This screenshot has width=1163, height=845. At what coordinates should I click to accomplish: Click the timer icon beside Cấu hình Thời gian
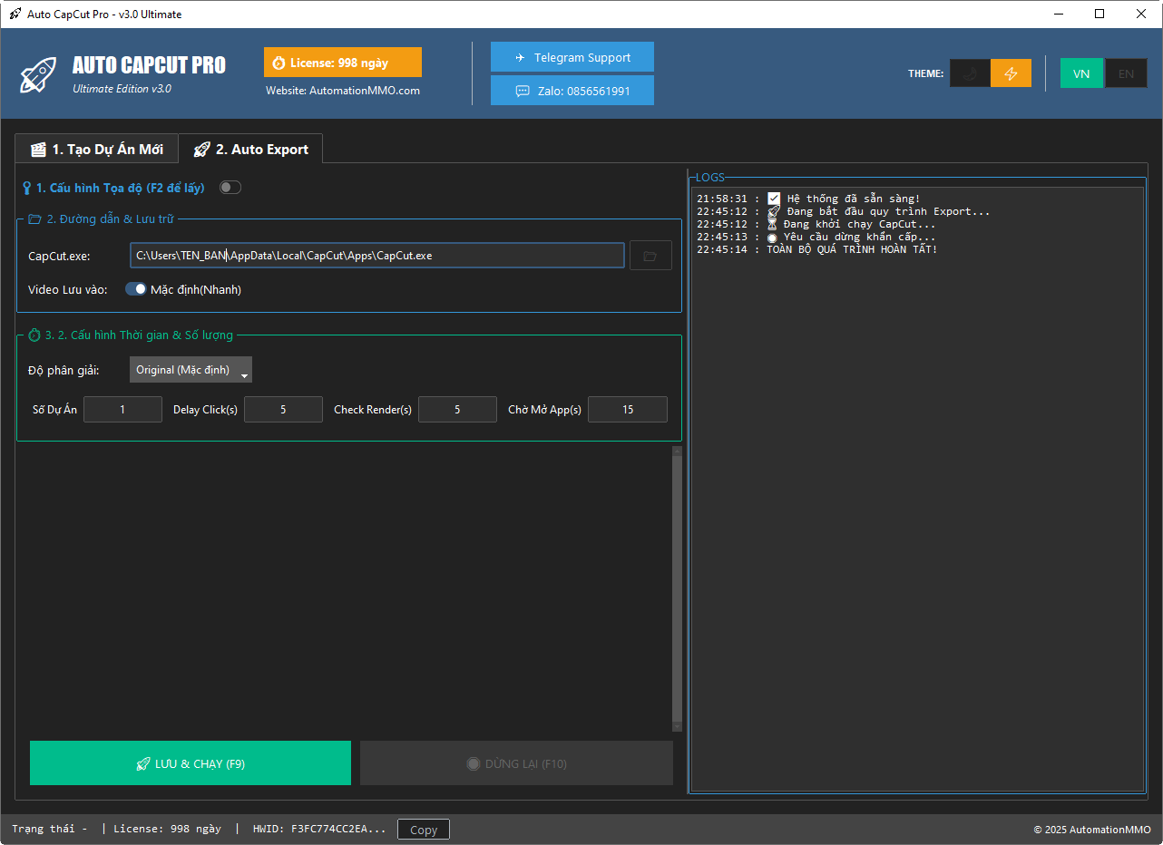pyautogui.click(x=34, y=335)
